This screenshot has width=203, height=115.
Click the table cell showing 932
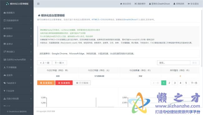point(141,76)
